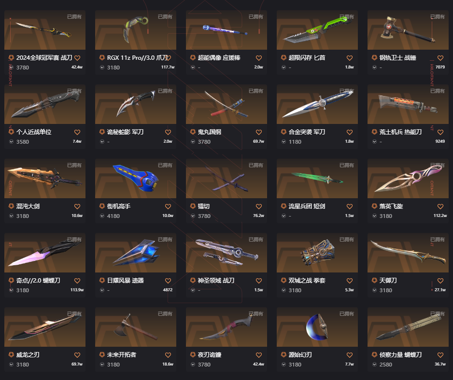Toggle heart on 鬼丸国纲 card
The height and width of the screenshot is (380, 453).
[x=258, y=132]
